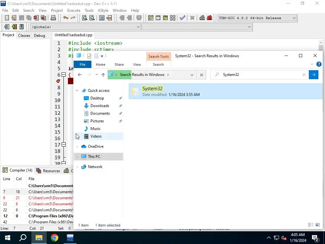Click Delete profiling information icon
This screenshot has height=244, width=325.
[209, 18]
